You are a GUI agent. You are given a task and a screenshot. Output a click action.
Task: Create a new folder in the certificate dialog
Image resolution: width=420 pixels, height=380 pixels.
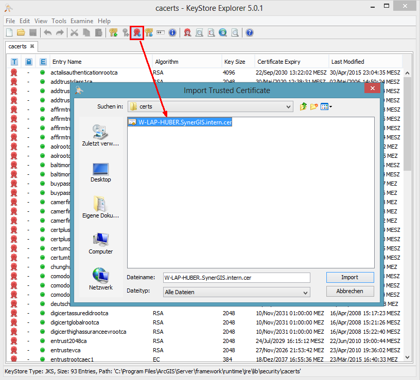pos(315,106)
